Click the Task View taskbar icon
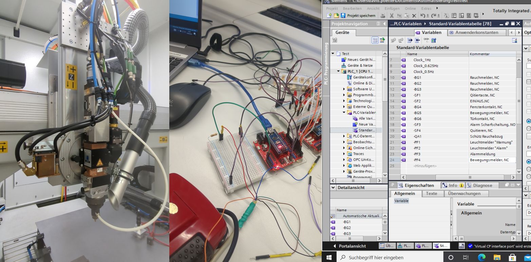 coord(466,257)
